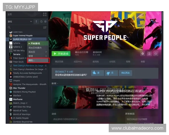Click the game info icon
169x135 pixels.
149,54
